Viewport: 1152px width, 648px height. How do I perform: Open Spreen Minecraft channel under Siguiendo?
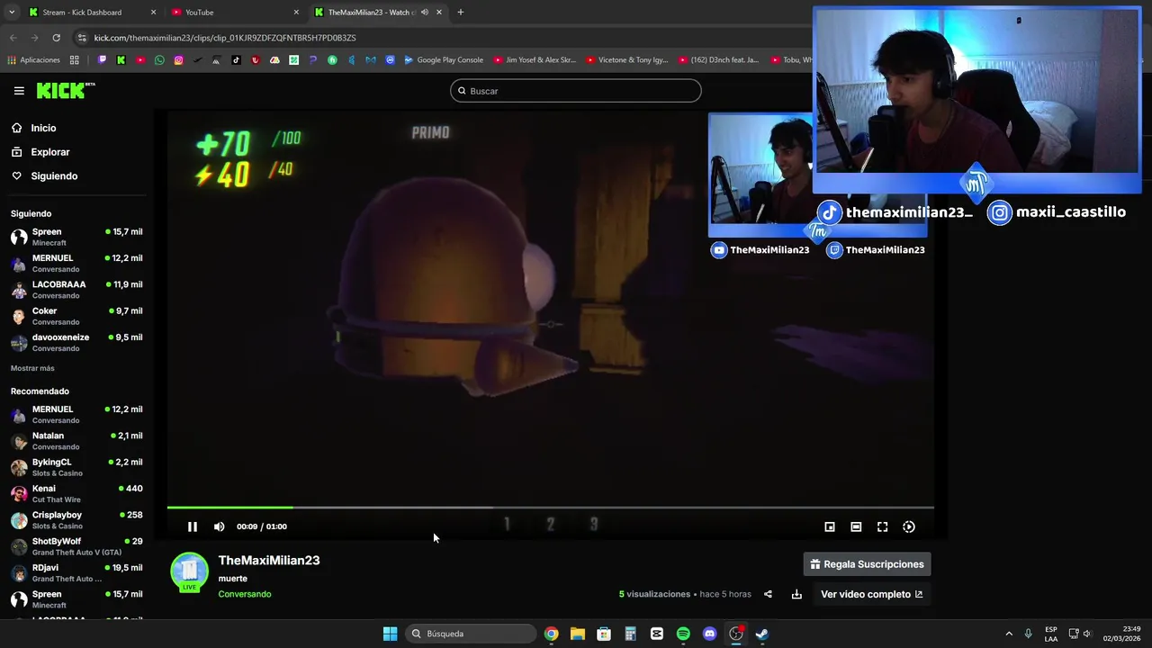[x=76, y=237]
